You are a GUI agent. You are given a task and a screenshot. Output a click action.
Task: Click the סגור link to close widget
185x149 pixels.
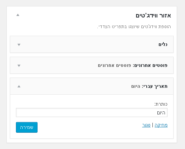click(x=146, y=125)
